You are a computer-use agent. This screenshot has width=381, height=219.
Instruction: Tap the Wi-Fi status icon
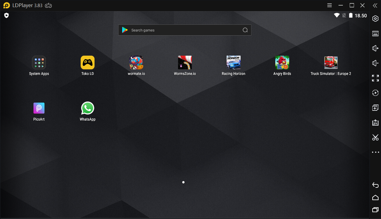(337, 15)
